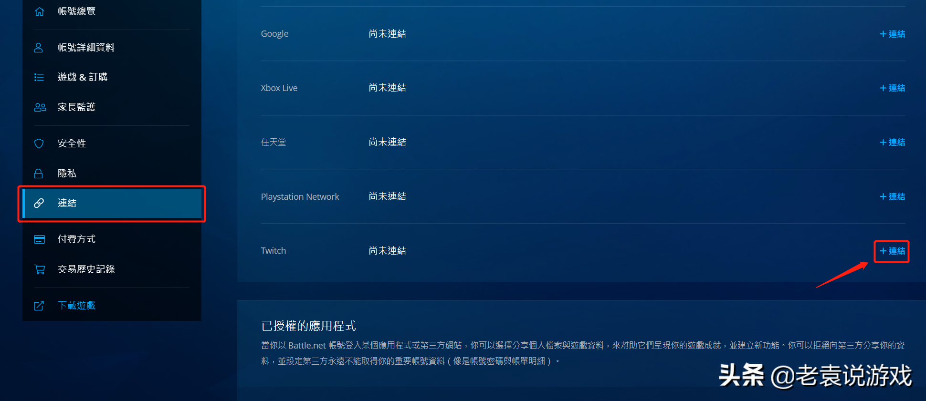
Task: Click the family icon beside 家長監護
Action: click(40, 107)
